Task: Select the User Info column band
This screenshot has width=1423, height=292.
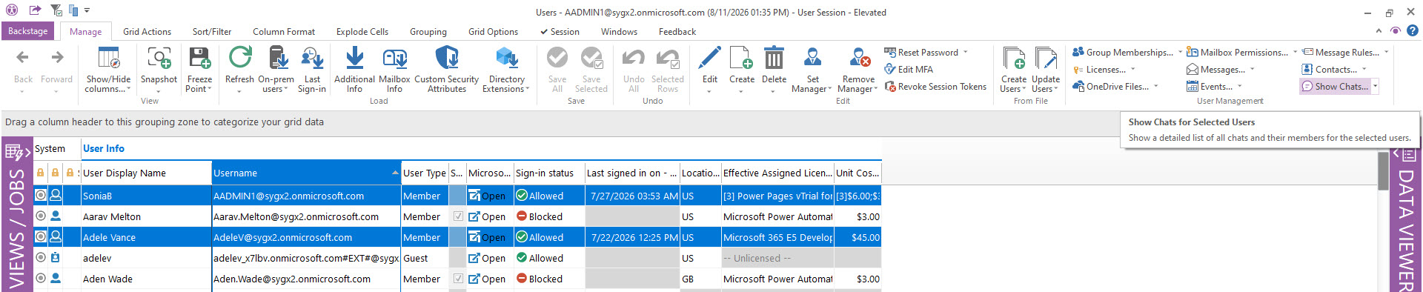Action: click(104, 149)
